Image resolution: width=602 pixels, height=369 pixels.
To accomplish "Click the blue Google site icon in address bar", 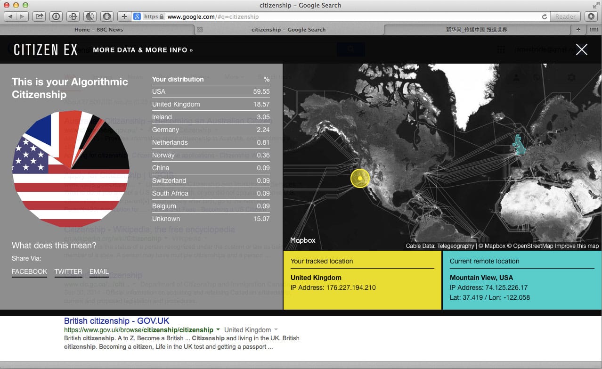I will pos(137,16).
